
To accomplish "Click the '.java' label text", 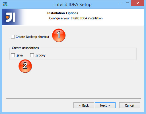I will click(x=19, y=55).
